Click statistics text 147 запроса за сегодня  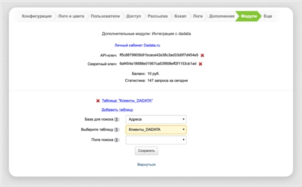point(168,81)
